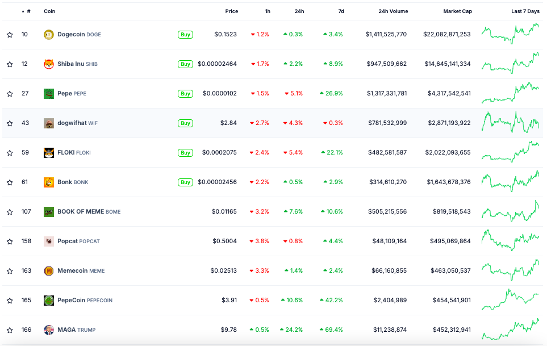Toggle favorite star for Pepe

(10, 94)
